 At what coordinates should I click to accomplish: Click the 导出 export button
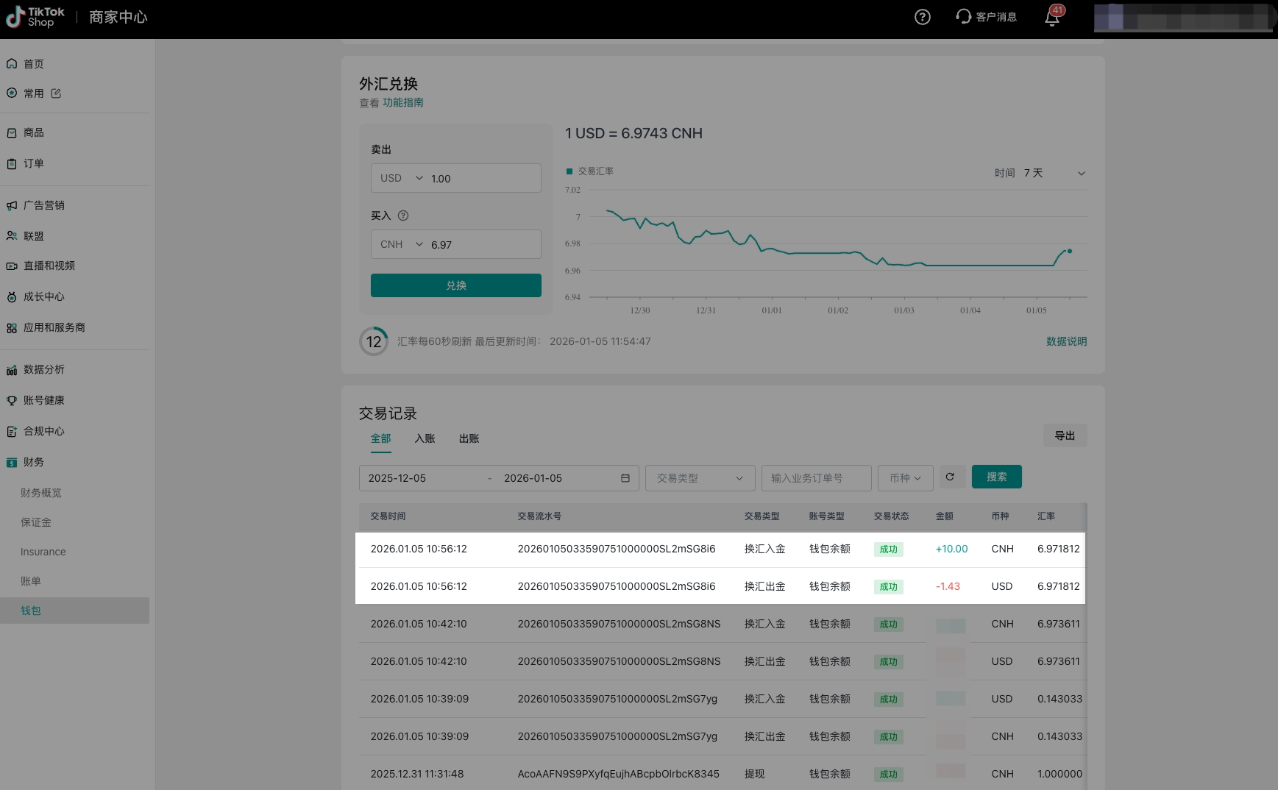(1065, 435)
